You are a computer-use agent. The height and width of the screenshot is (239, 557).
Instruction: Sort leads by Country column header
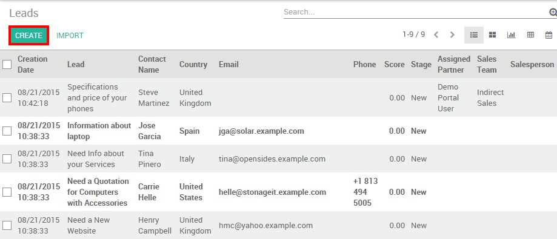coord(193,64)
